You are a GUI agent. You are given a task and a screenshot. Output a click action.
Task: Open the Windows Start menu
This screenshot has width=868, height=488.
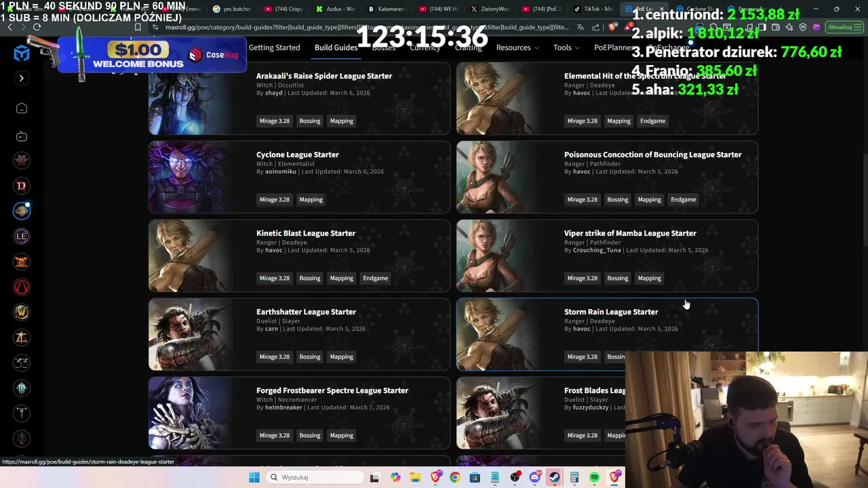[254, 477]
